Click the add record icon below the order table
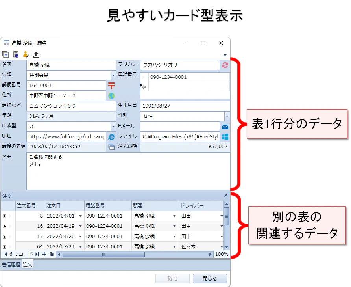The width and height of the screenshot is (351, 287). pos(45,254)
